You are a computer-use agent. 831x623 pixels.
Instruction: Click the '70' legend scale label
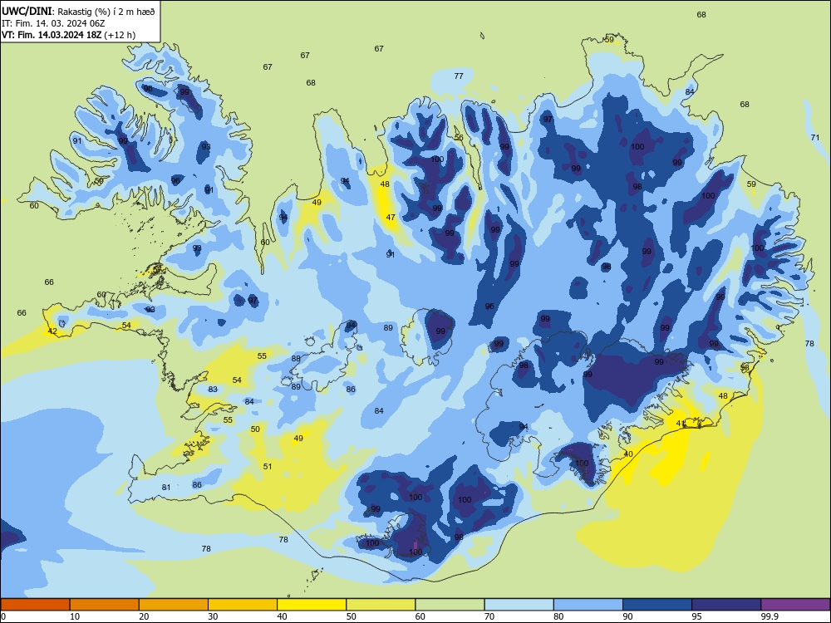489,616
